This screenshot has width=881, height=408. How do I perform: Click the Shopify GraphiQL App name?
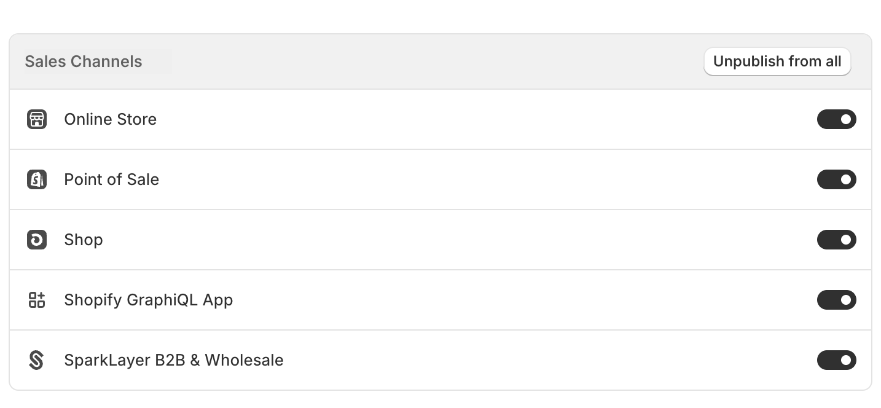tap(149, 300)
